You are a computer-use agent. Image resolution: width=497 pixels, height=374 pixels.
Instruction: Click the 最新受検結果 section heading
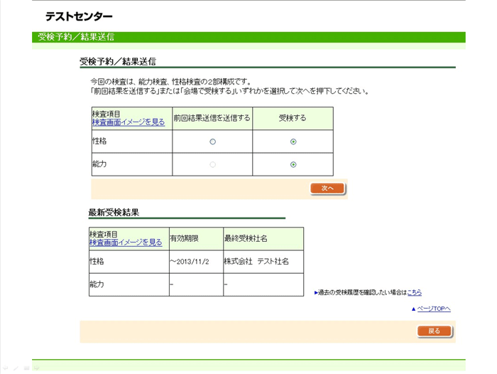[114, 213]
